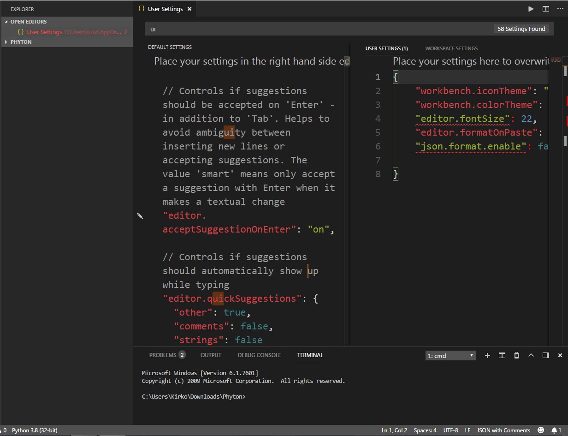Click line number 4 in user settings editor
Viewport: 568px width, 436px height.
(x=378, y=119)
